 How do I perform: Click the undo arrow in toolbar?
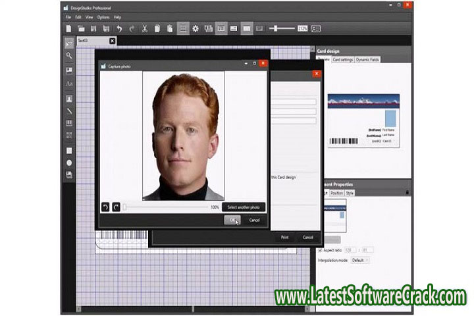(119, 29)
